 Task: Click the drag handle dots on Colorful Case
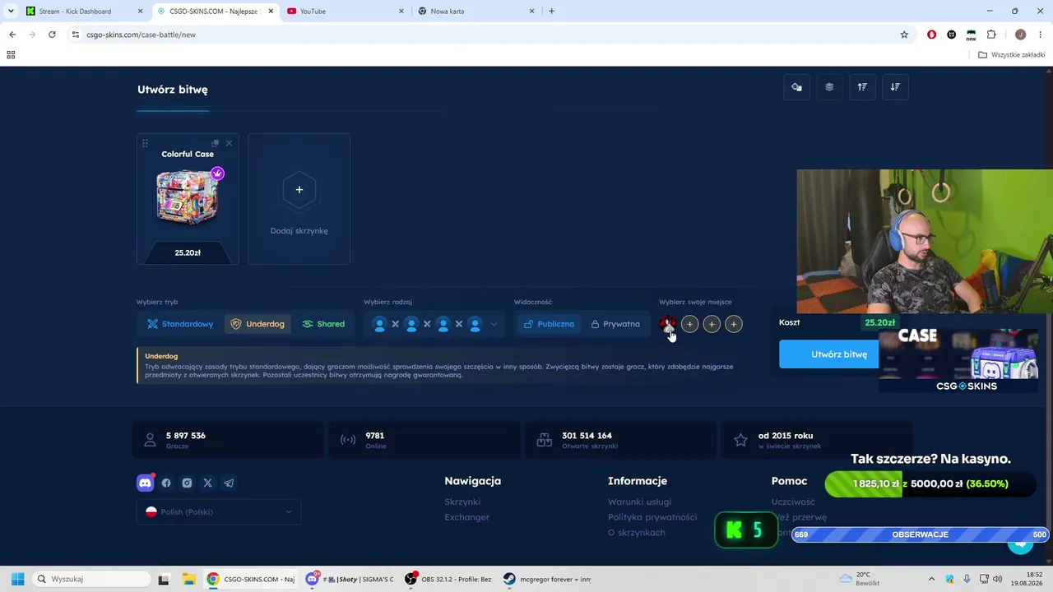(145, 143)
